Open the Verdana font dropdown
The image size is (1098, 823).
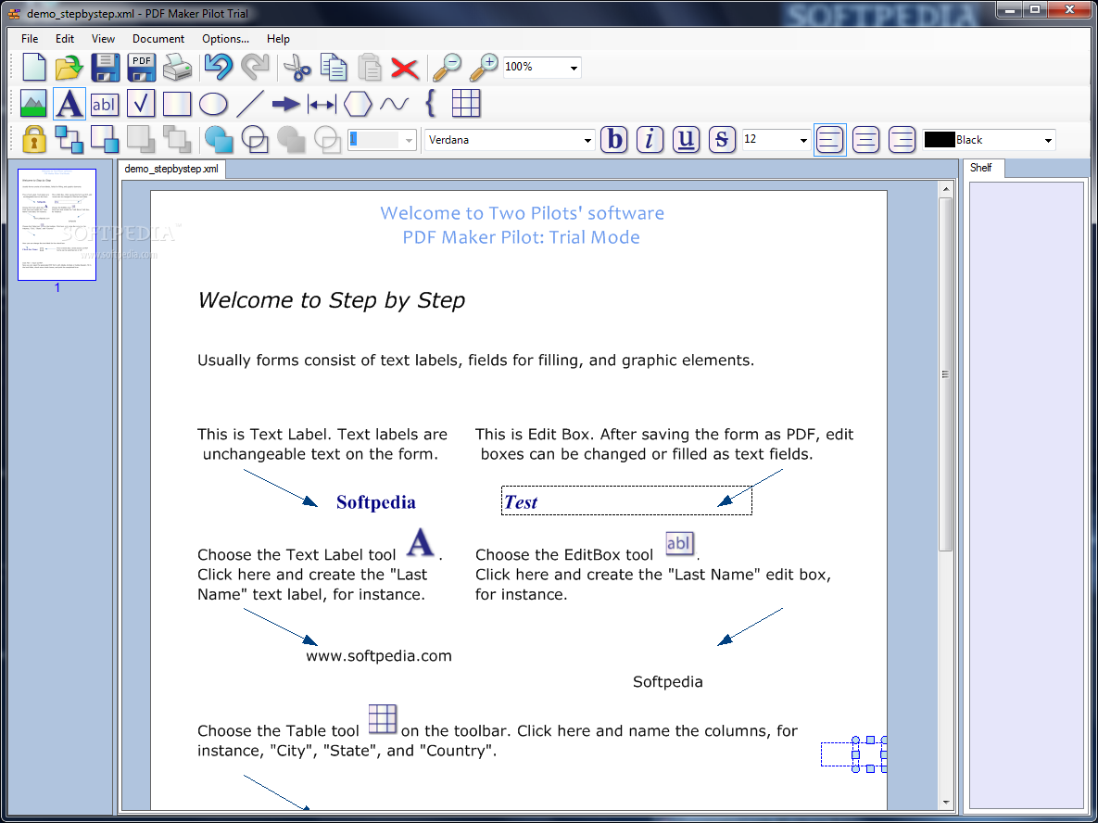click(587, 140)
